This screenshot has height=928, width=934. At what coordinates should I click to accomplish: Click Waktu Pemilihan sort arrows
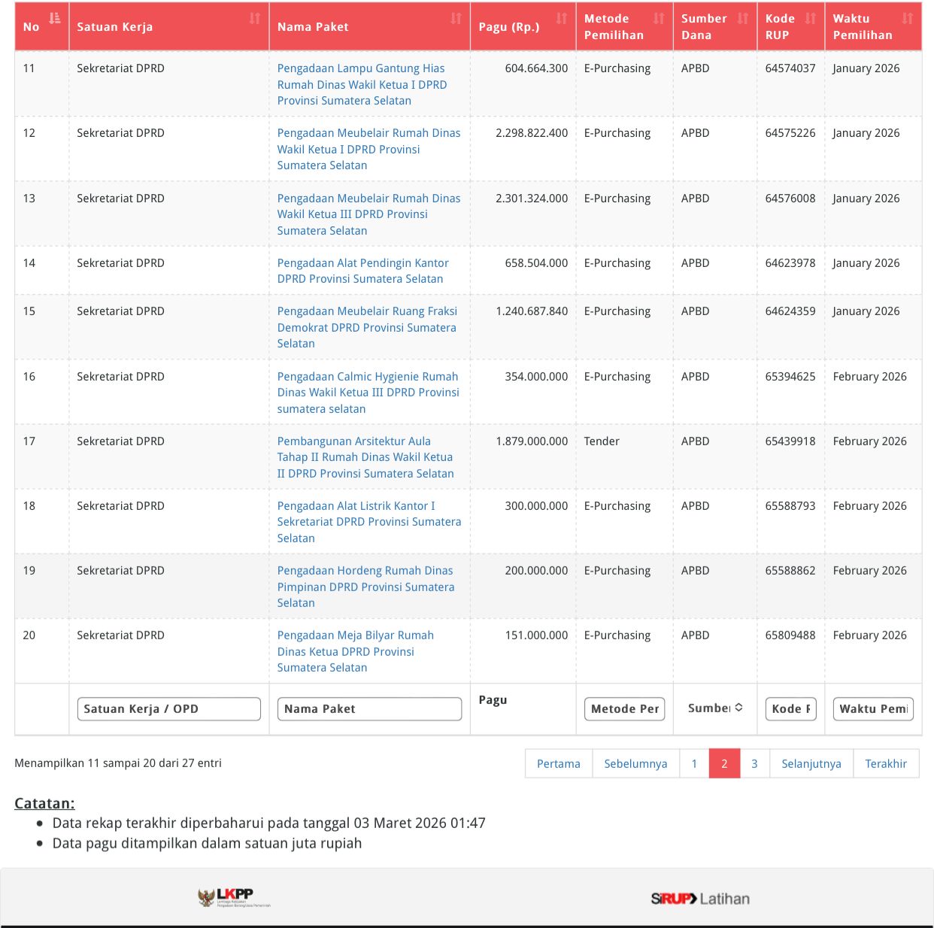coord(907,18)
